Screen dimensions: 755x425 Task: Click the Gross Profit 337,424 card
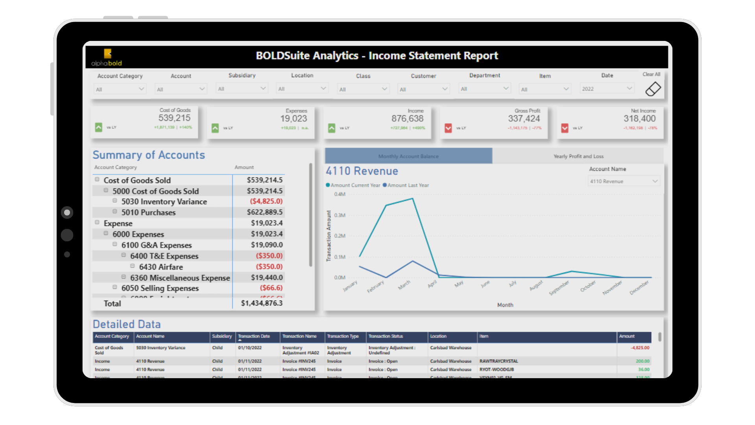[x=494, y=122]
